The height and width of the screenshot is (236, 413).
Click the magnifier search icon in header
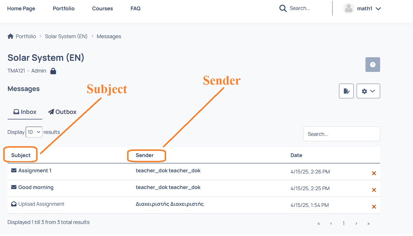283,9
